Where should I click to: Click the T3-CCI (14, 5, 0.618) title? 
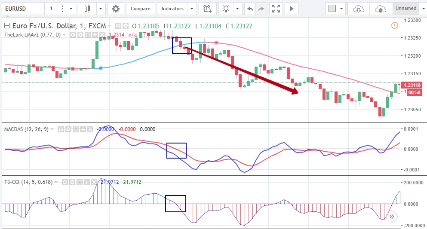[x=28, y=182]
